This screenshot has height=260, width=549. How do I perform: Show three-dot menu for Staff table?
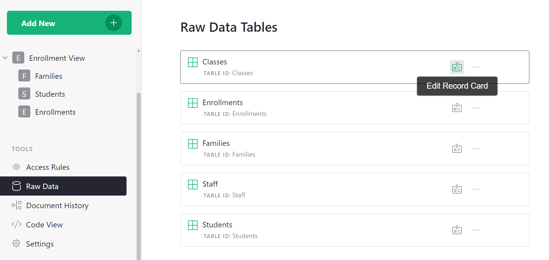[x=476, y=189]
